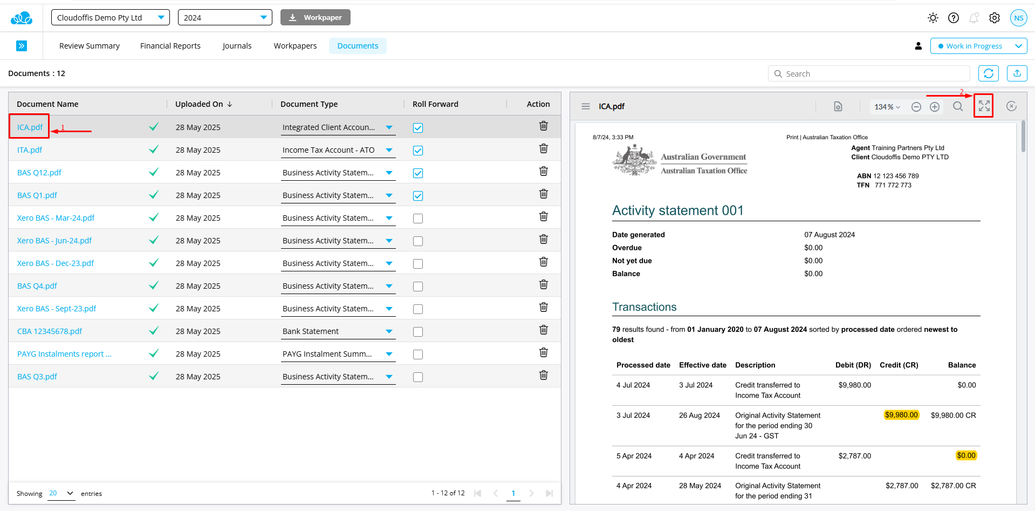Open the 2024 year dropdown
Viewport: 1035px width, 511px height.
click(x=225, y=17)
